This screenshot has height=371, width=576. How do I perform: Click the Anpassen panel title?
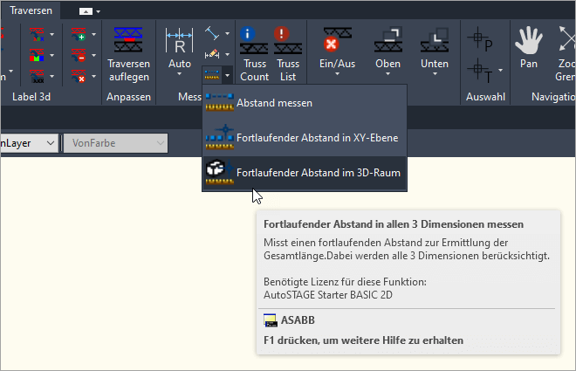[x=128, y=97]
